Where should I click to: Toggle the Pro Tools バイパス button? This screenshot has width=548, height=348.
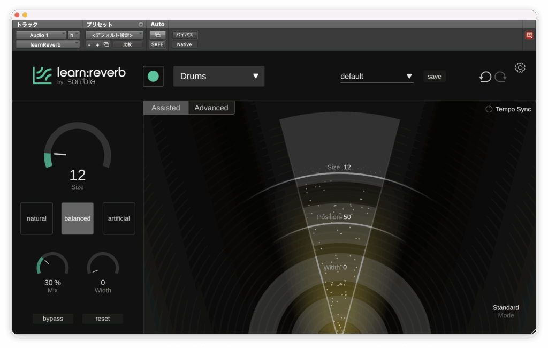click(x=185, y=35)
